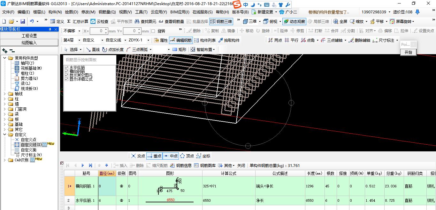This screenshot has height=210, width=436.
Task: Toggle 钢筋三维 rebar 3D view
Action: coord(221,21)
